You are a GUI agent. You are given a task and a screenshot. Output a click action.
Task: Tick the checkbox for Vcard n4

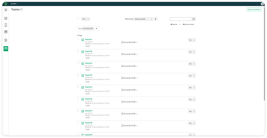(x=78, y=75)
